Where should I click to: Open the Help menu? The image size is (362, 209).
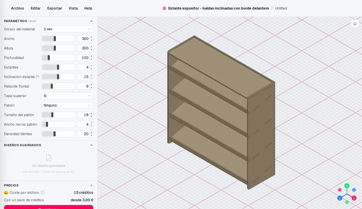88,8
